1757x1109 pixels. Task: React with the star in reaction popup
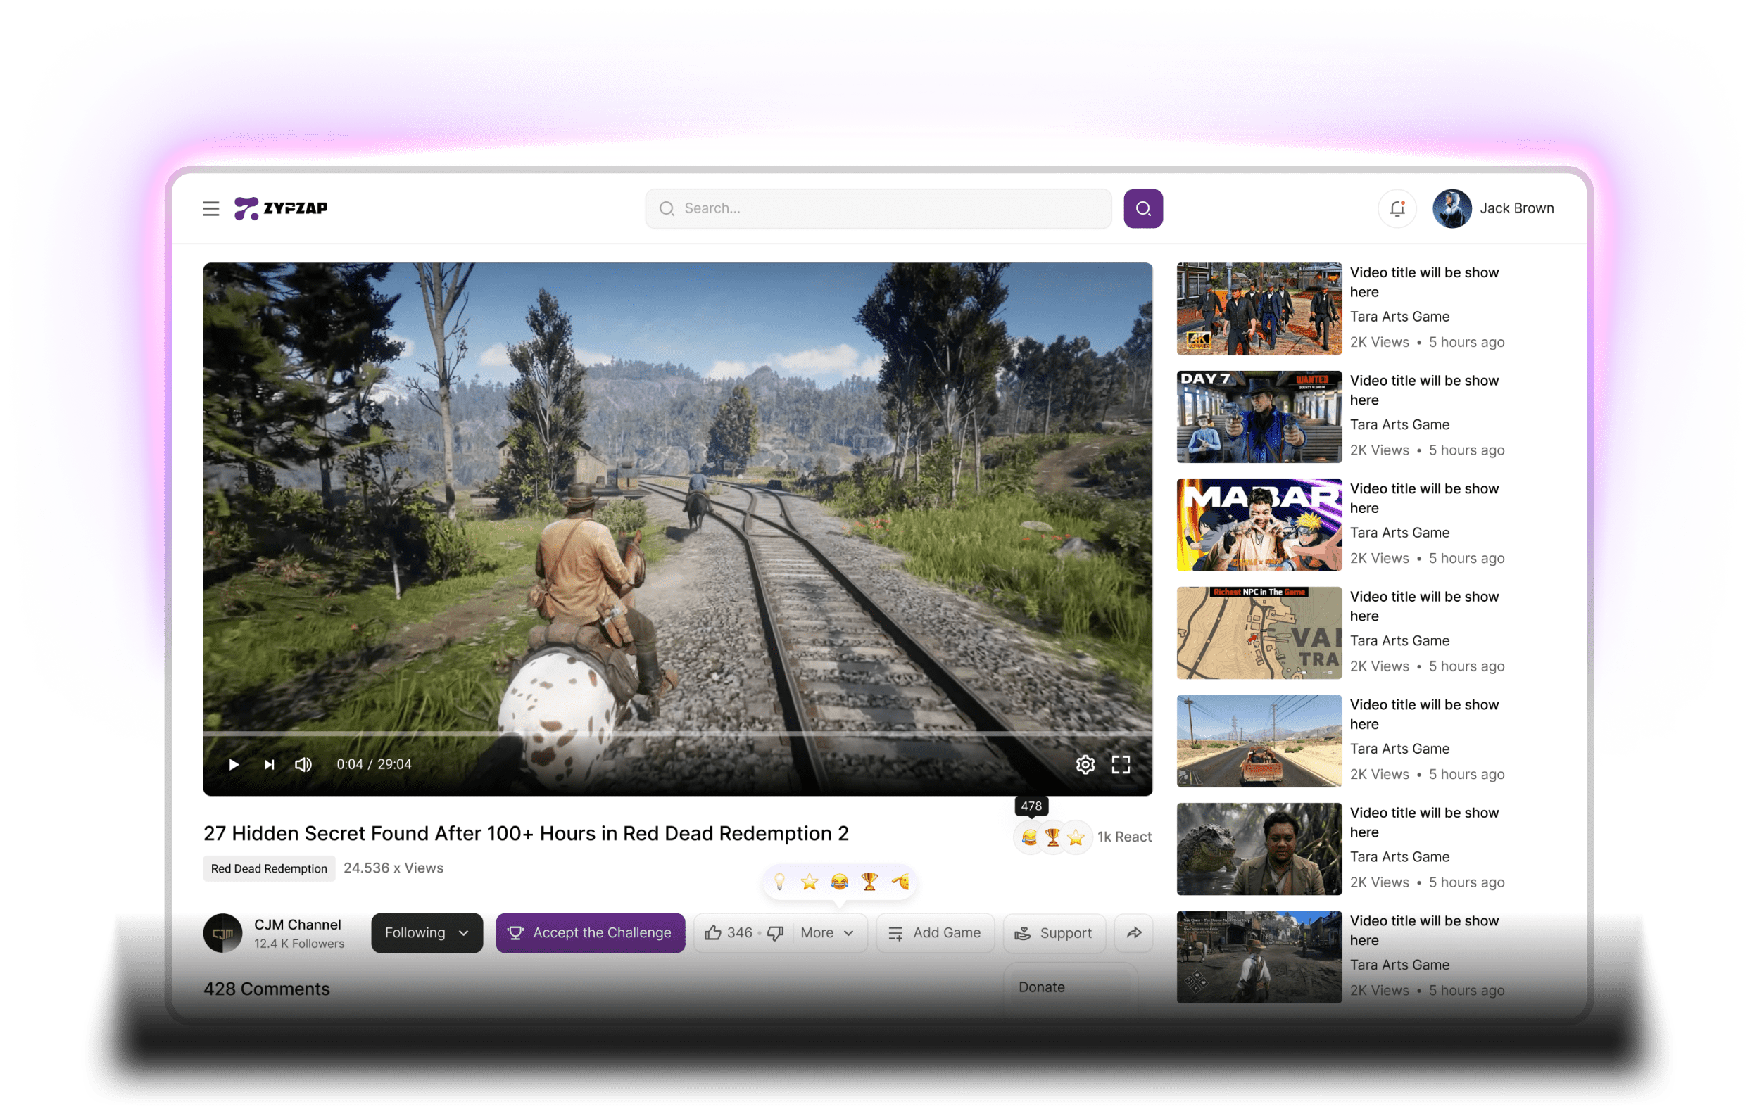[810, 882]
